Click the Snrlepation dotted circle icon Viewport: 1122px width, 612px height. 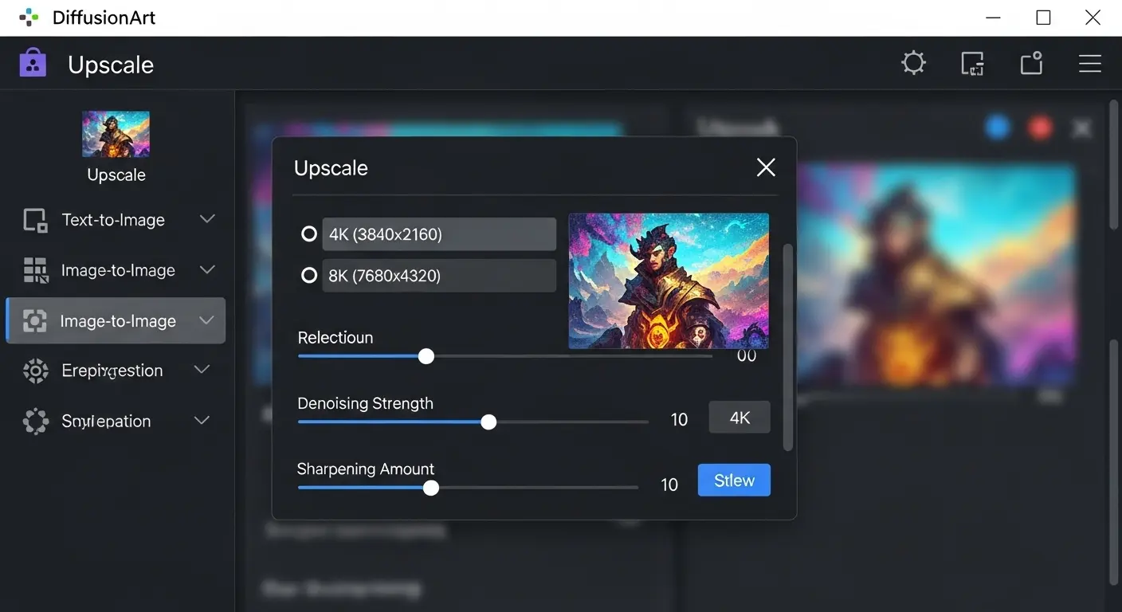(35, 421)
